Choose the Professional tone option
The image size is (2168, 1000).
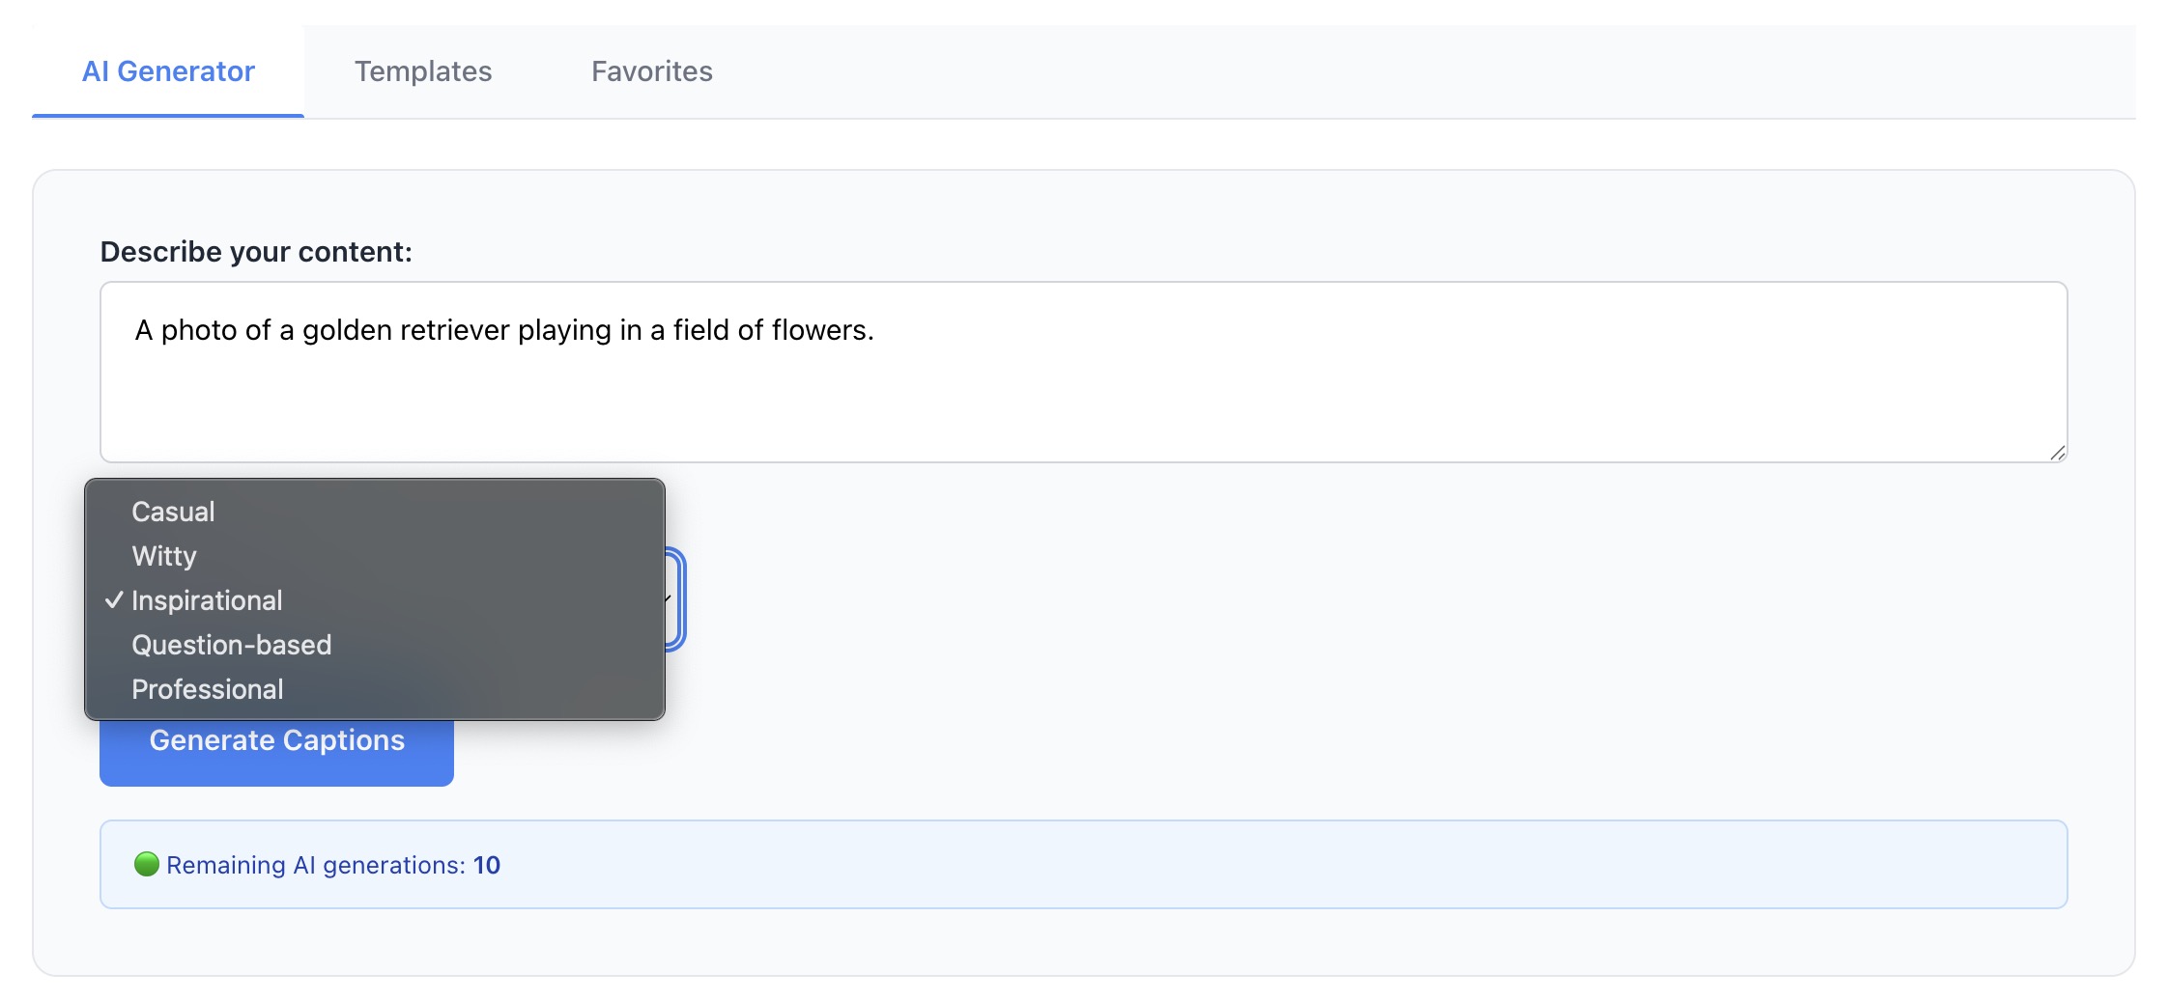375,689
